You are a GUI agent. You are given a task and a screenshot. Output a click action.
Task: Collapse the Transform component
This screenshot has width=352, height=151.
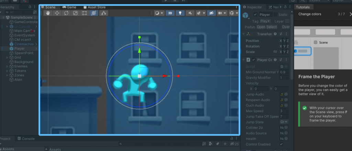[243, 34]
